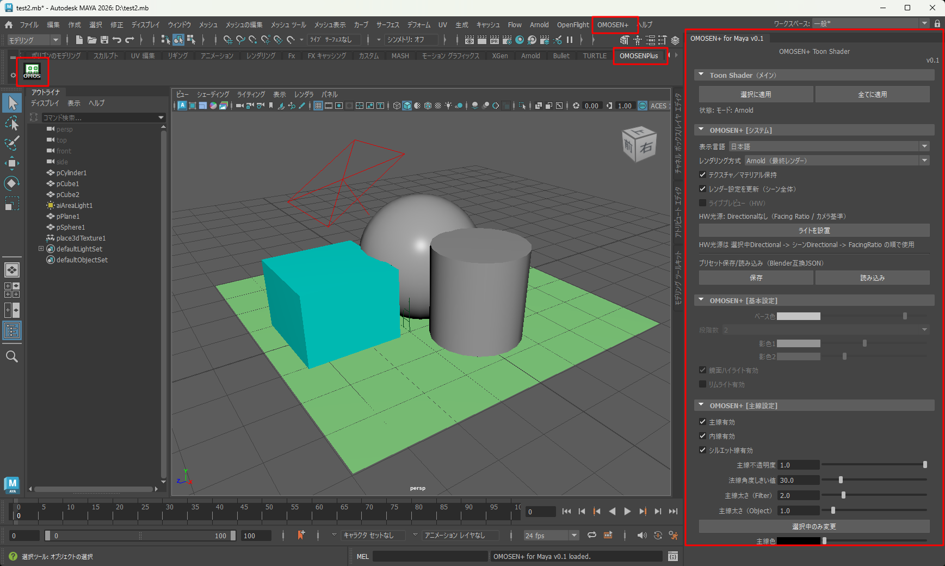Select the Move tool in the toolbox
This screenshot has height=566, width=945.
[11, 163]
